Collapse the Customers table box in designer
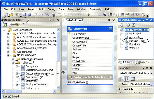154x99 pixels. click(x=110, y=29)
